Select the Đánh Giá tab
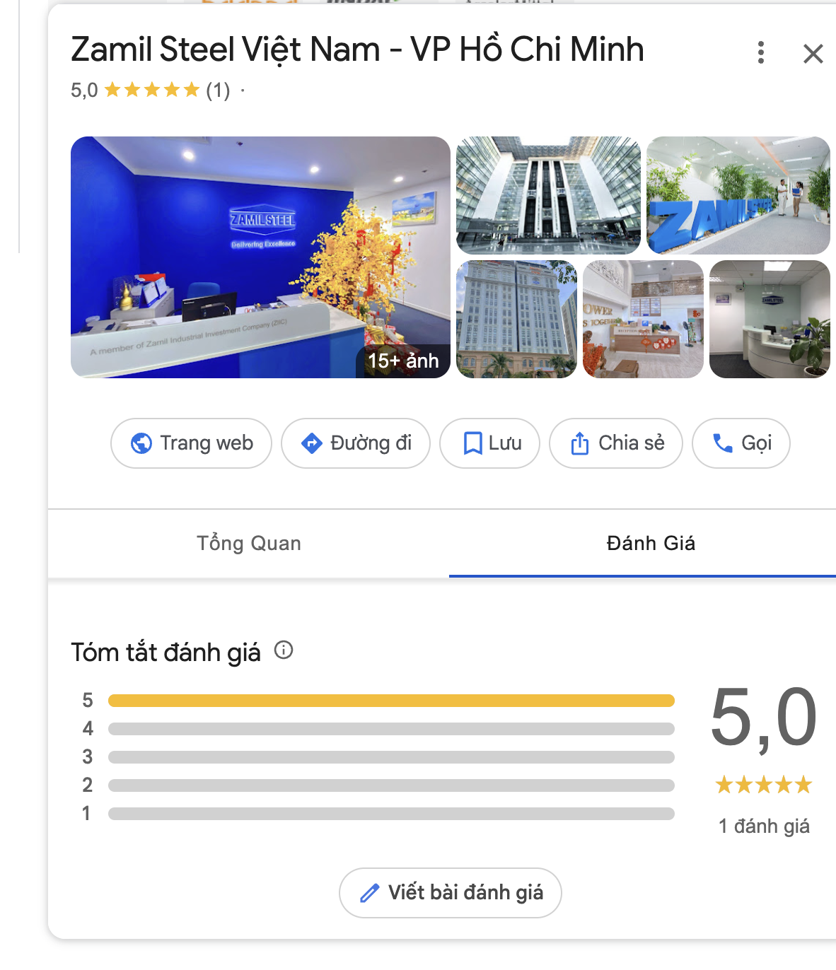Viewport: 836px width, 970px height. (650, 543)
